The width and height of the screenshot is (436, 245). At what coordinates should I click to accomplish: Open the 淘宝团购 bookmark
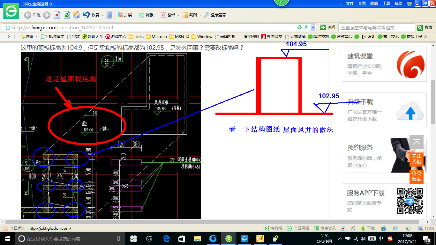point(249,37)
